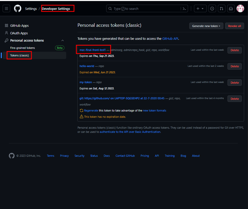Click the warning triangle icon

point(82,117)
